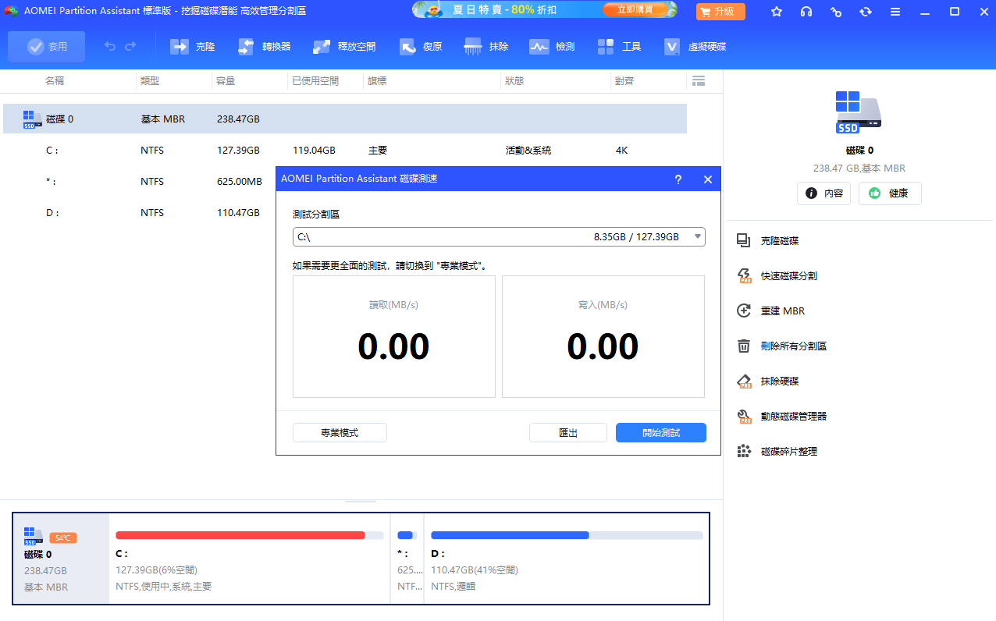Open the Free up space (釋放空間) tool
996x621 pixels.
(x=344, y=47)
